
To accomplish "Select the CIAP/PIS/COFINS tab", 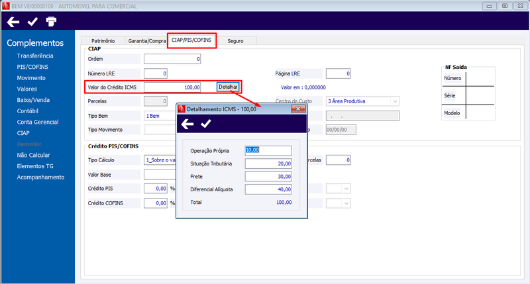I will click(x=191, y=40).
